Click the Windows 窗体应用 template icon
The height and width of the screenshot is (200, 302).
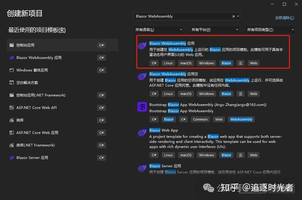(x=12, y=70)
